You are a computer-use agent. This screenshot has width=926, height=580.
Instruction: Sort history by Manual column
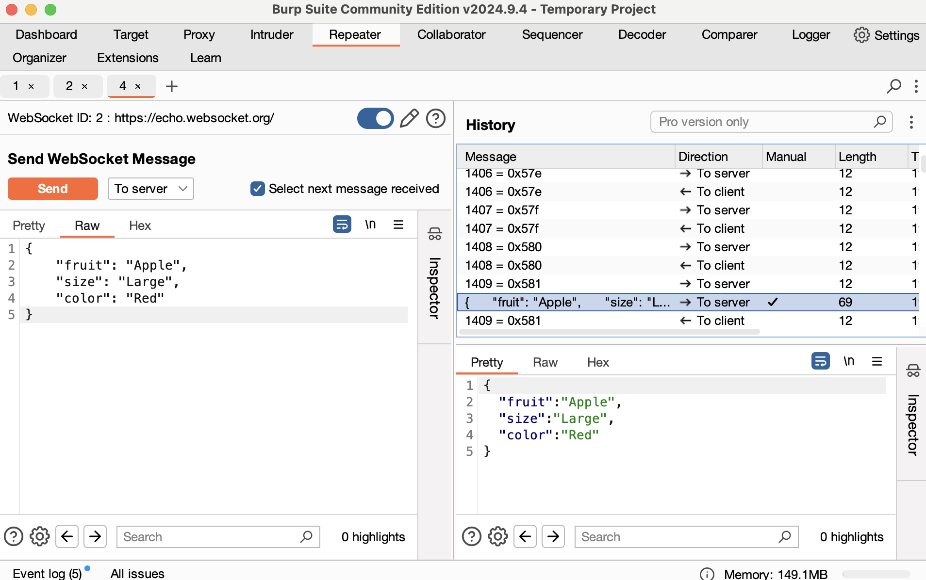coord(798,157)
